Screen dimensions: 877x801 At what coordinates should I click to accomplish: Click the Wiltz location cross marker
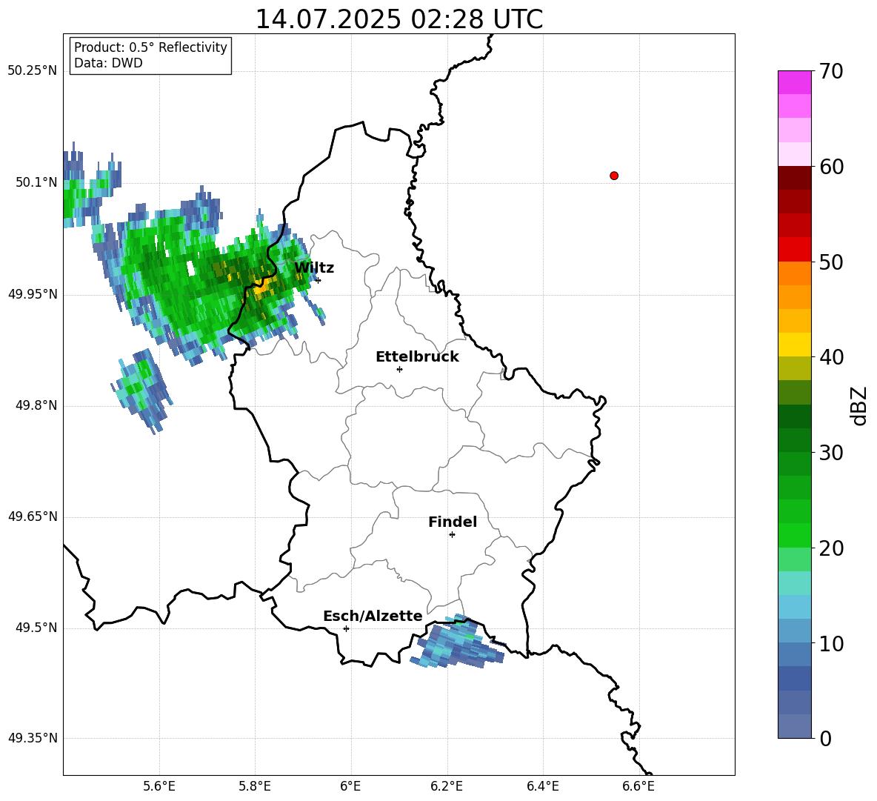pos(318,280)
